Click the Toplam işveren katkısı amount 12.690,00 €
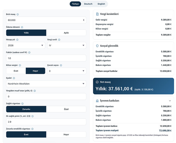 pyautogui.click(x=166, y=126)
